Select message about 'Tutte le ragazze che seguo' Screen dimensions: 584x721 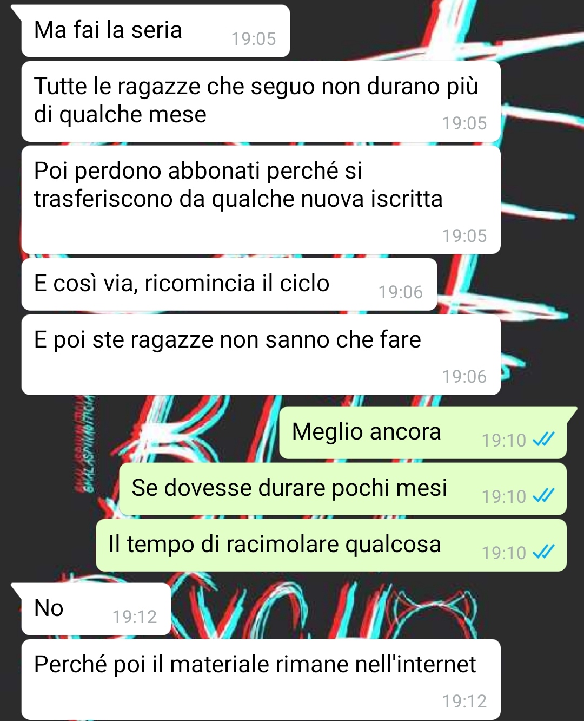(x=261, y=101)
